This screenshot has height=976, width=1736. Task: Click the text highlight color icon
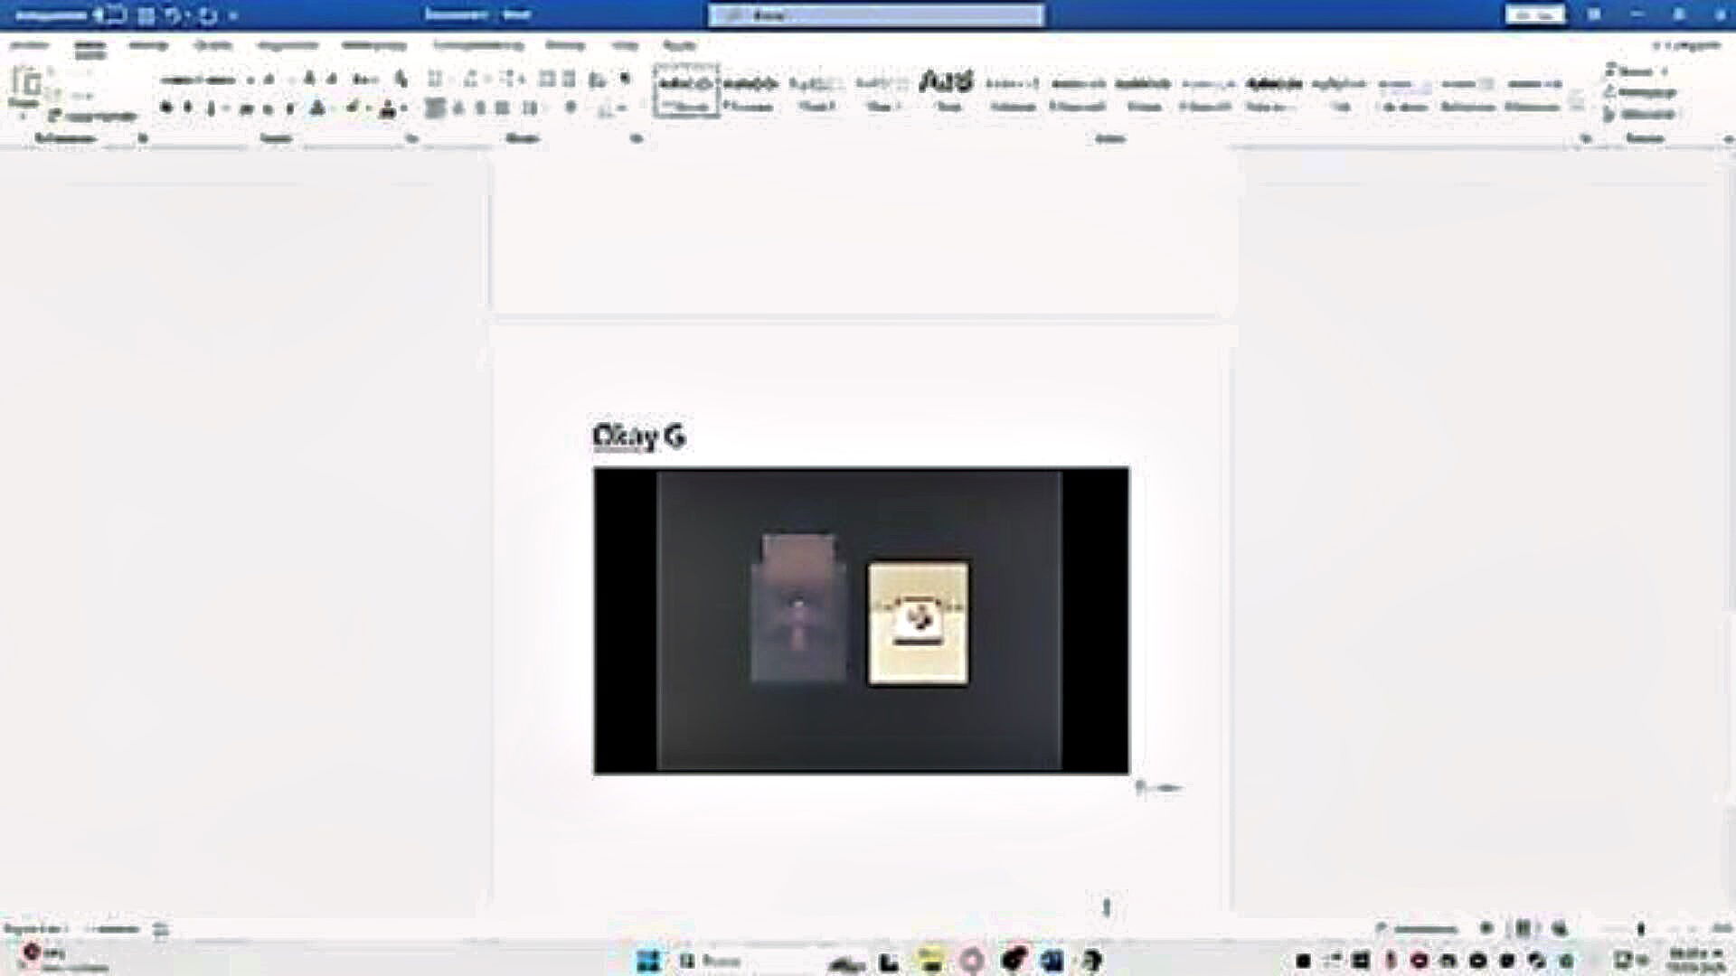click(x=353, y=108)
